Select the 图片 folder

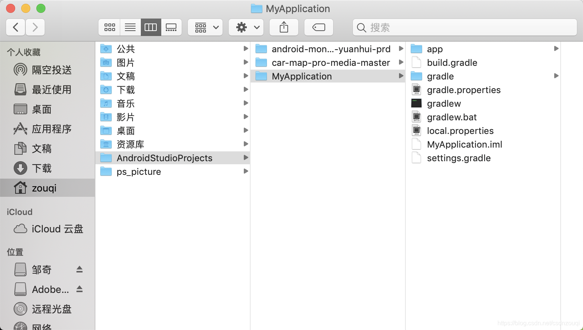[173, 62]
